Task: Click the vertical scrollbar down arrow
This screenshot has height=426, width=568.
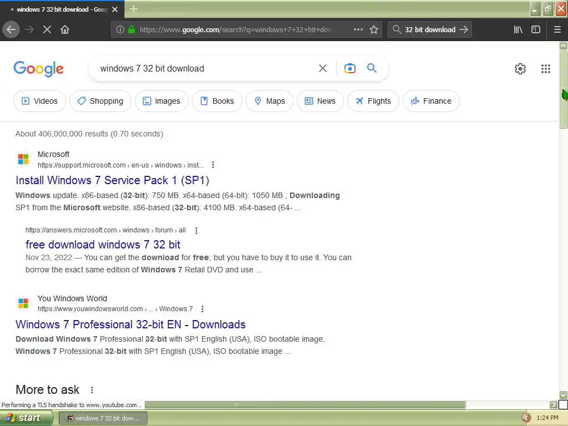Action: [563, 394]
